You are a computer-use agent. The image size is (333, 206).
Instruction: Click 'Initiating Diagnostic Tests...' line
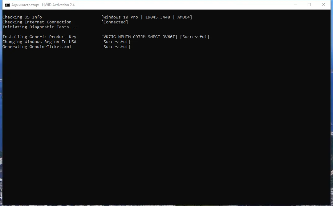click(x=39, y=27)
